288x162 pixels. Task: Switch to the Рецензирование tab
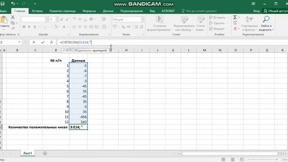[131, 11]
